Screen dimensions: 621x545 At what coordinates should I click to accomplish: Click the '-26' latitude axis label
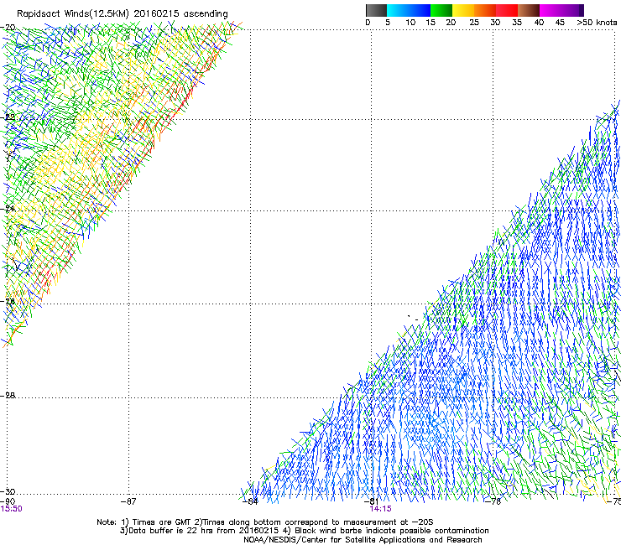point(8,302)
